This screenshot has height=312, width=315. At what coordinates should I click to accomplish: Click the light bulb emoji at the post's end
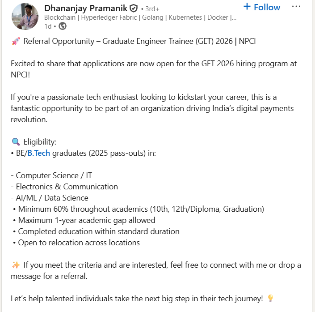click(x=270, y=298)
